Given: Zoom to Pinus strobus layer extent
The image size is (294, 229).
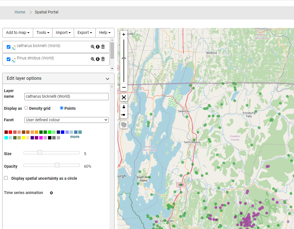Looking at the screenshot, I should click(93, 59).
